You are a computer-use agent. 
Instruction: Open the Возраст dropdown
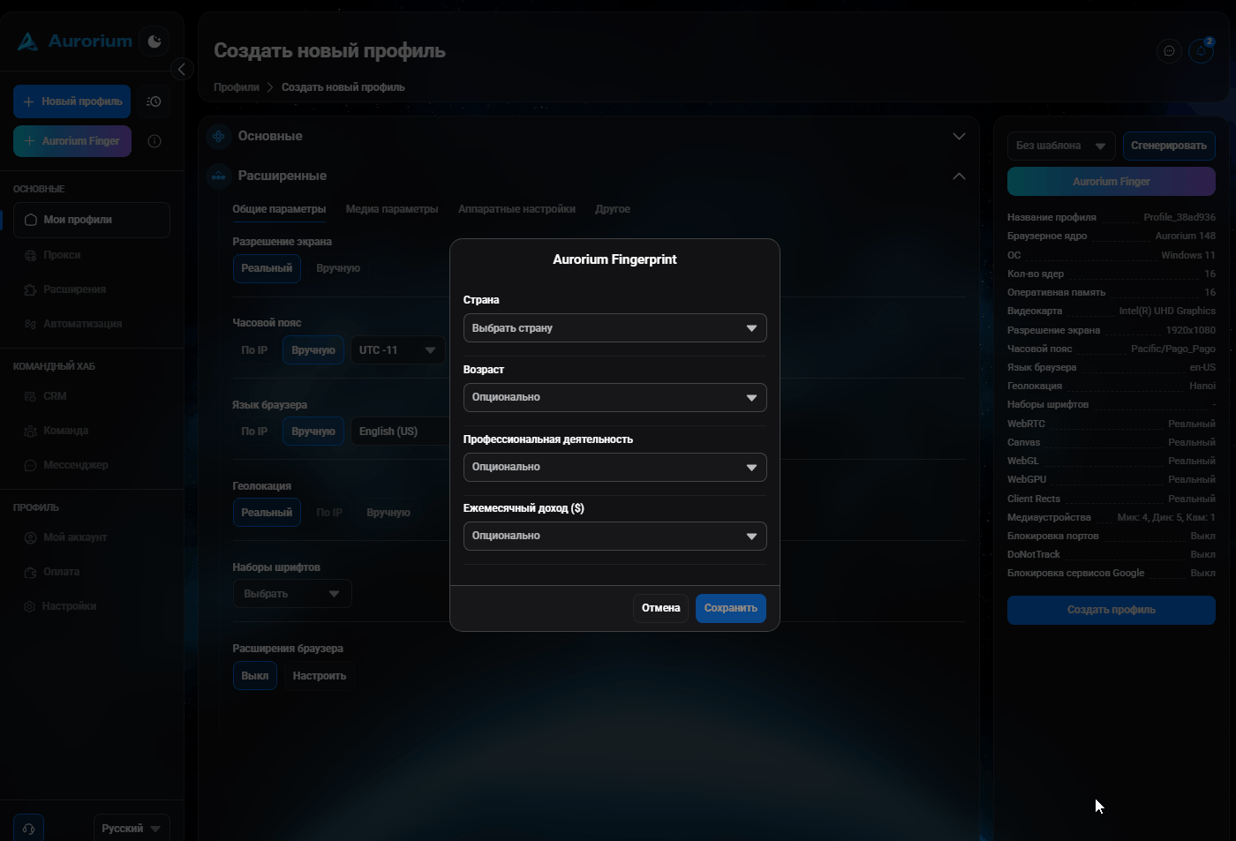[x=614, y=397]
